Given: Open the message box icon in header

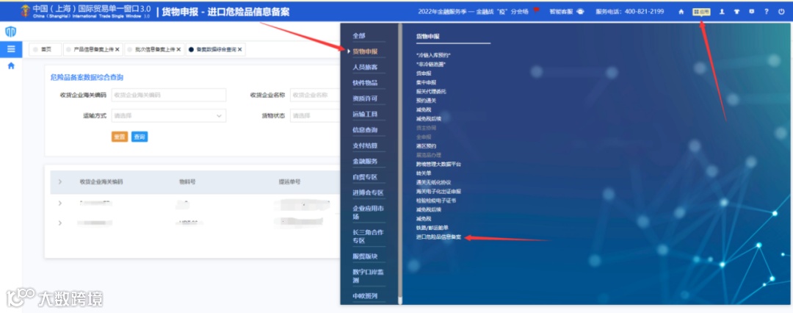Looking at the screenshot, I should tap(752, 12).
